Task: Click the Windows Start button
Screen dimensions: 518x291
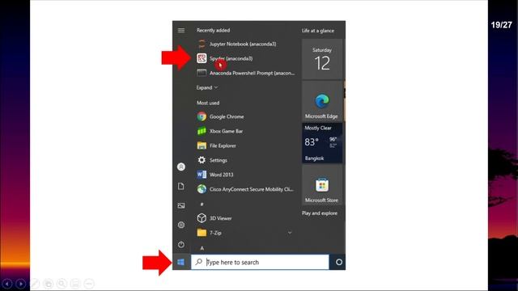Action: point(181,262)
